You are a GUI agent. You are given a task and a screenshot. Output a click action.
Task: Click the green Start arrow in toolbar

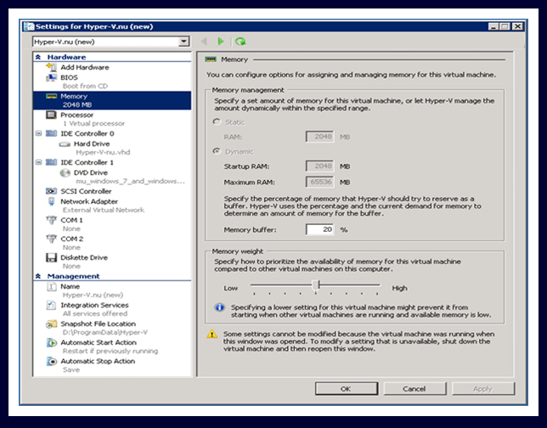click(221, 42)
